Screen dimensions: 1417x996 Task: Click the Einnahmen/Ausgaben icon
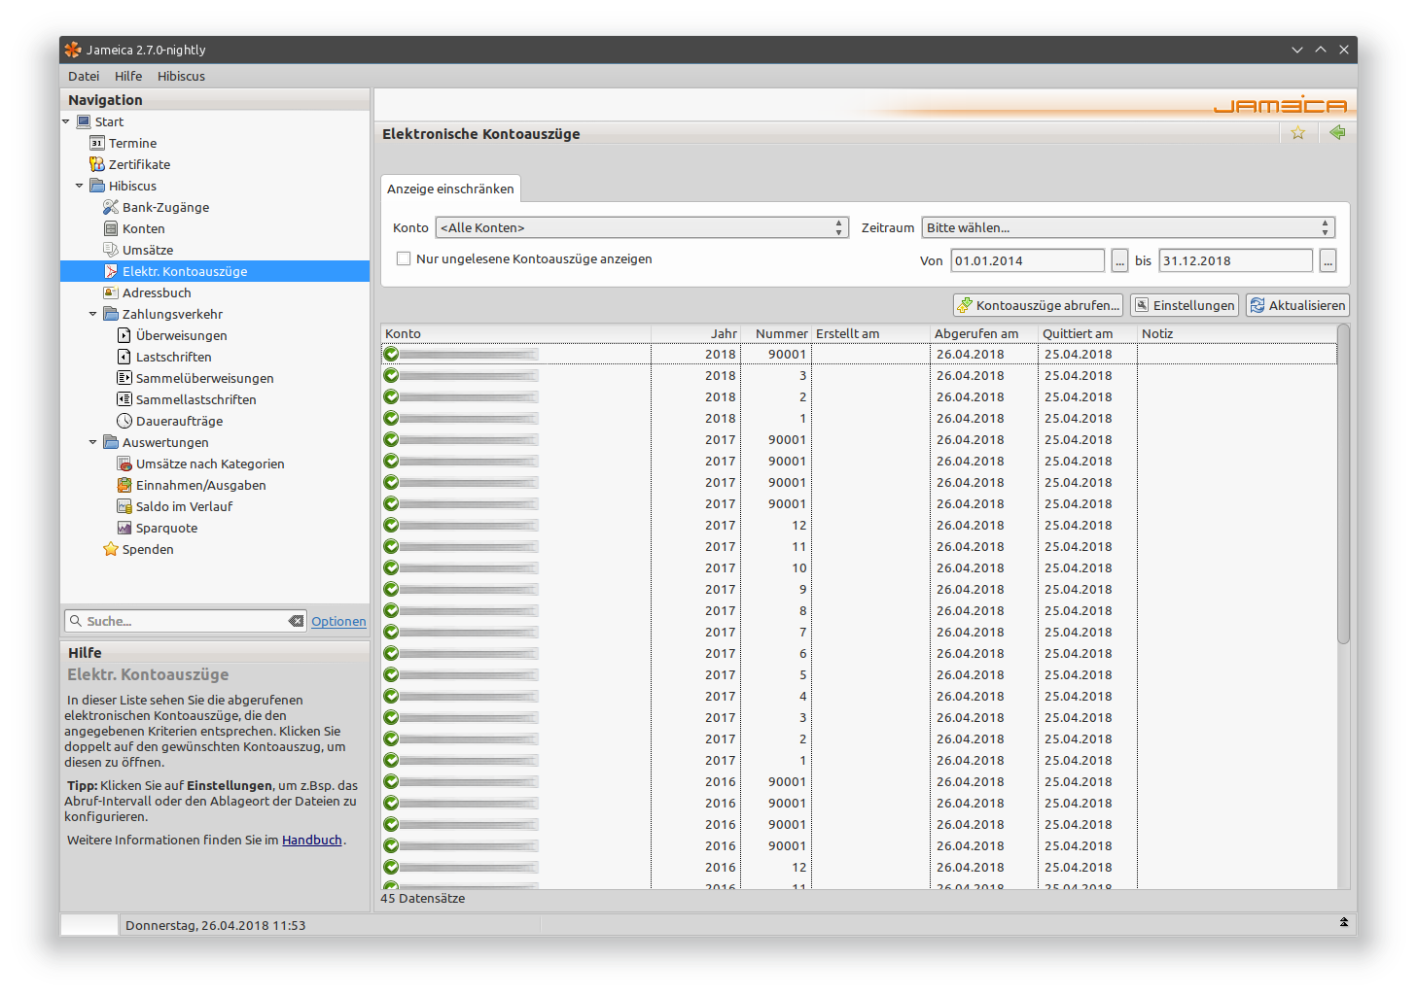[124, 485]
